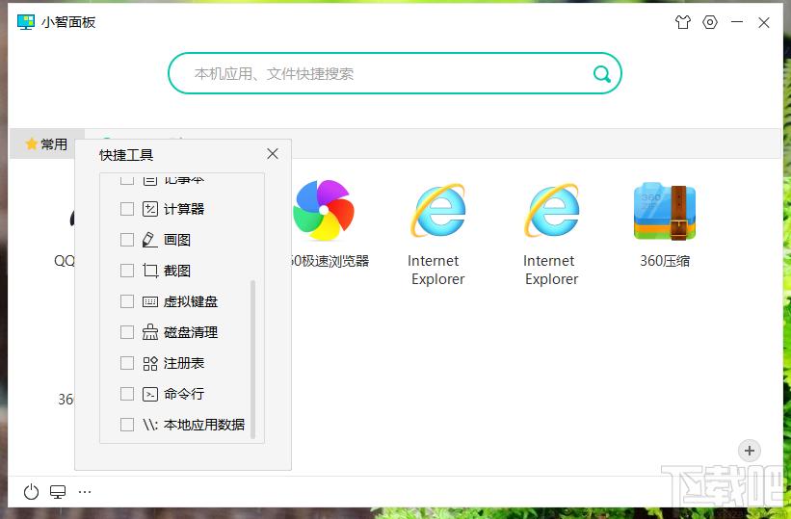Image resolution: width=791 pixels, height=519 pixels.
Task: Click the 快捷工具 list scrollbar
Action: pos(252,359)
